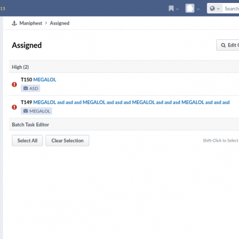Click briefcase icon on MEGALOL tag
The width and height of the screenshot is (239, 239).
tap(26, 111)
